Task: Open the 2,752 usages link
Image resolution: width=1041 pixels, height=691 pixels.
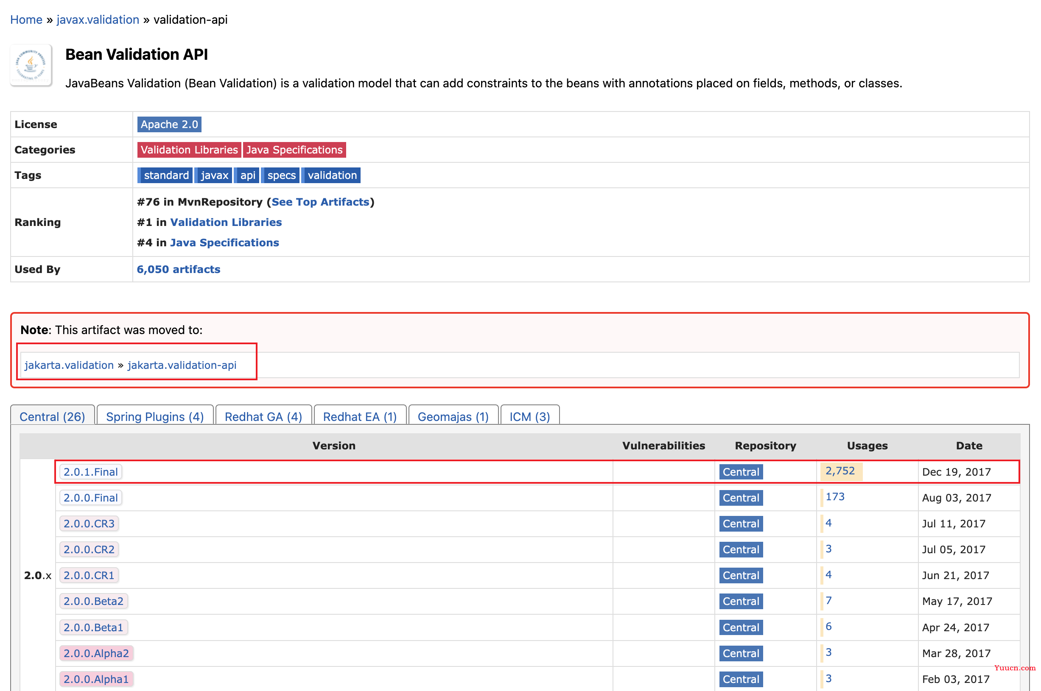Action: [x=840, y=471]
